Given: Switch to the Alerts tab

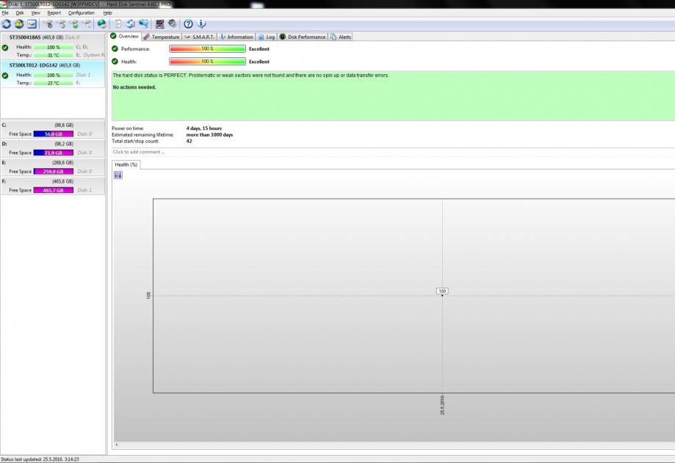Looking at the screenshot, I should tap(341, 37).
